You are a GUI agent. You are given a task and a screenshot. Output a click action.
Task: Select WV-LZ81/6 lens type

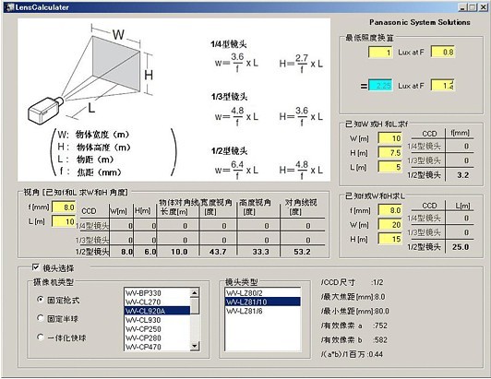click(263, 311)
